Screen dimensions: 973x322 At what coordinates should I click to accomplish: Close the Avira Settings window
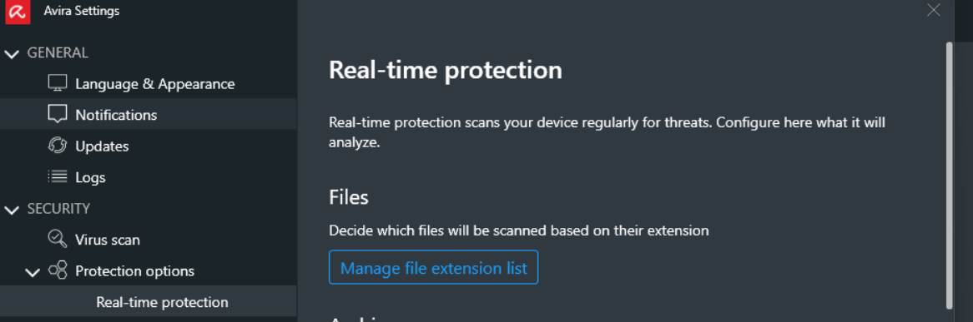click(933, 10)
